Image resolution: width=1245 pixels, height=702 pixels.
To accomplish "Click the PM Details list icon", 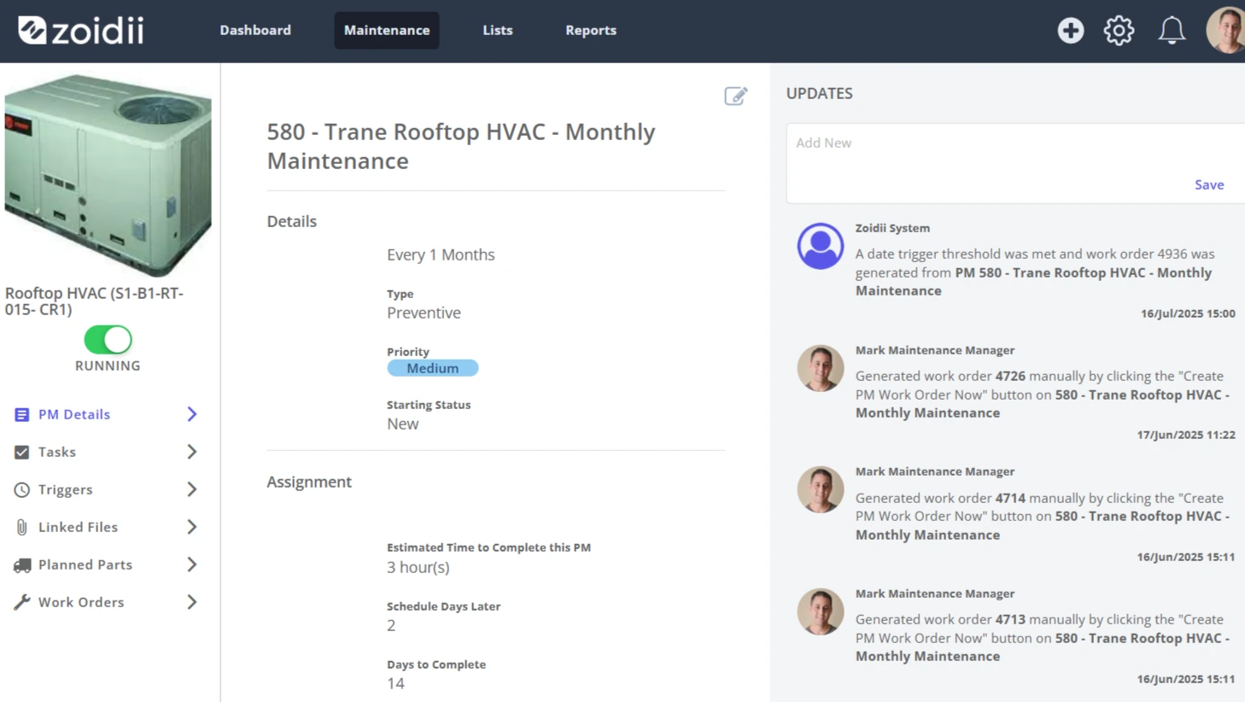I will 22,414.
